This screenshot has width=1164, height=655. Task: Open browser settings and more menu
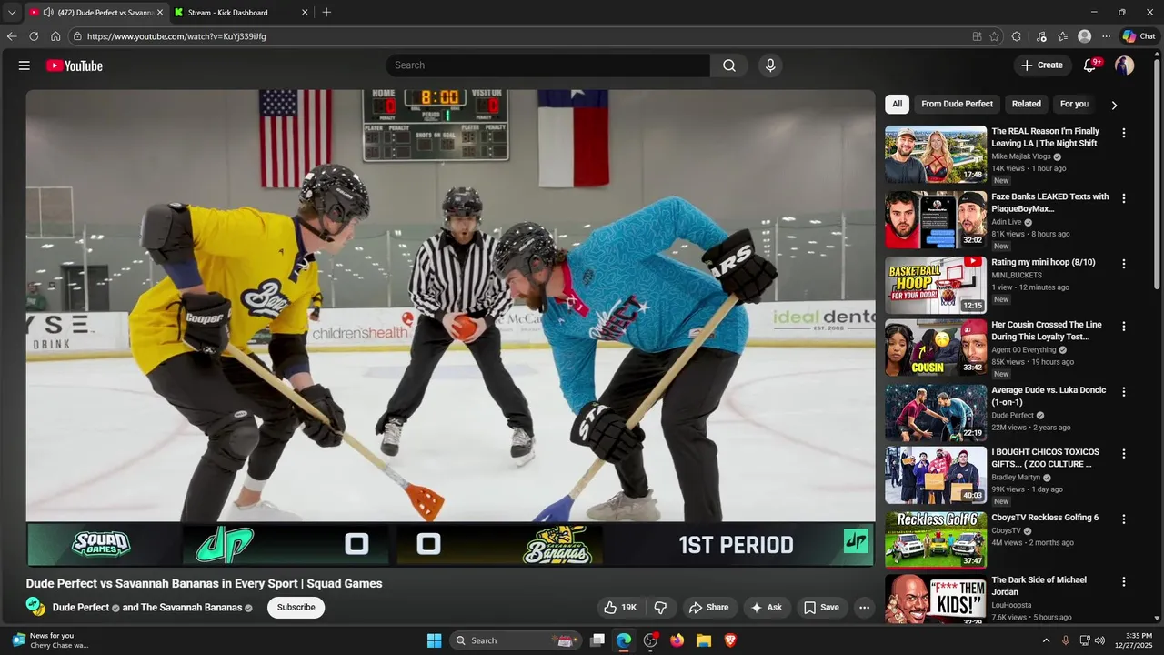coord(1106,36)
